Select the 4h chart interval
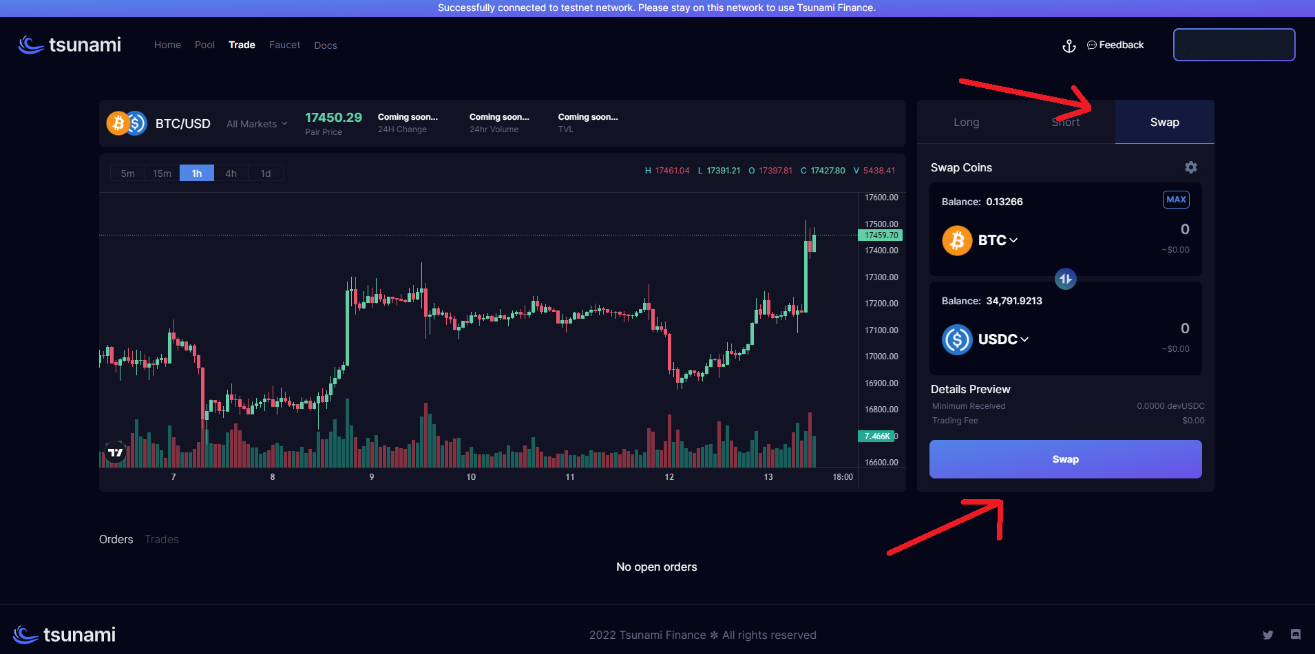The width and height of the screenshot is (1315, 654). click(x=231, y=173)
